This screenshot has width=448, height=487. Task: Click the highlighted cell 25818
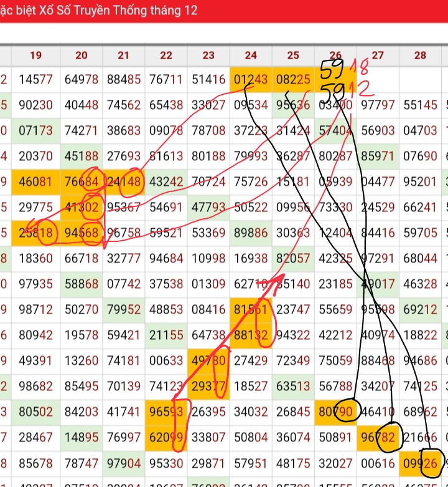tap(35, 233)
